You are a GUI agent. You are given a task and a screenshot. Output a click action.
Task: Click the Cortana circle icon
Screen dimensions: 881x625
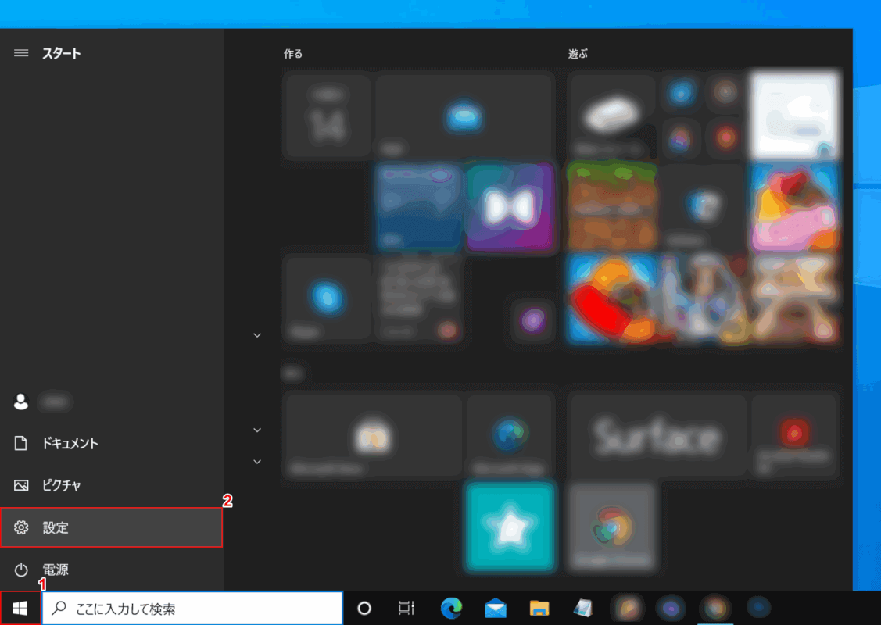[364, 609]
